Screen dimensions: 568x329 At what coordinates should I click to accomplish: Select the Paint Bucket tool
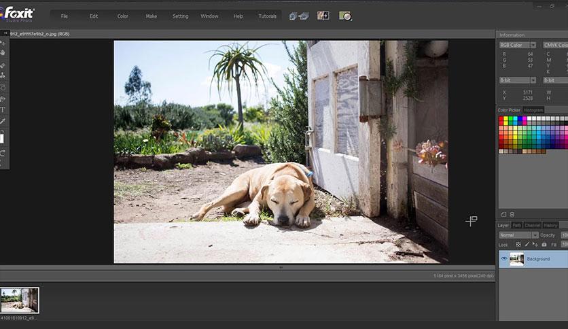(x=3, y=99)
